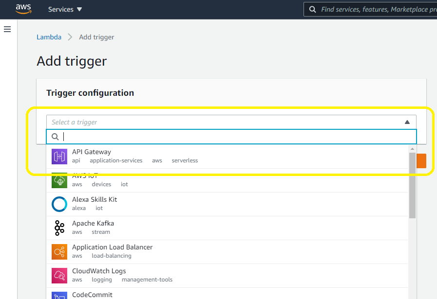Click the 'logging' tag text
This screenshot has width=437, height=299.
(x=102, y=280)
